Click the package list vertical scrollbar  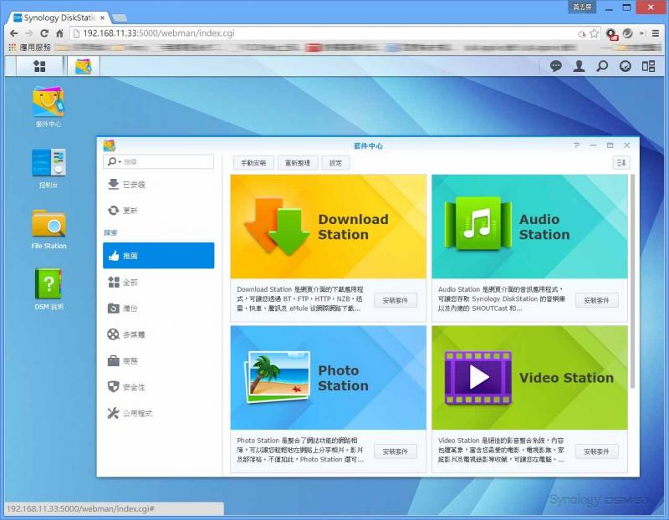pyautogui.click(x=632, y=282)
